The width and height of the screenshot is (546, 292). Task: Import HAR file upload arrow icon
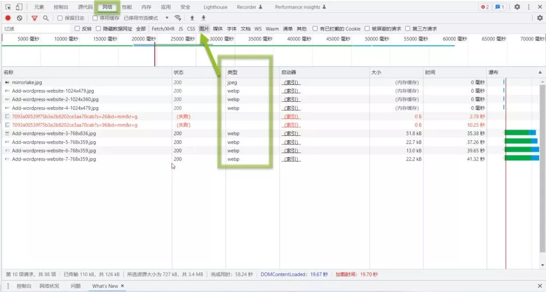point(192,18)
